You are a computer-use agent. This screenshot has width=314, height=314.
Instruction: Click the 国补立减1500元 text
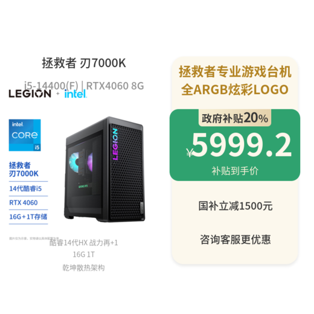pyautogui.click(x=235, y=206)
